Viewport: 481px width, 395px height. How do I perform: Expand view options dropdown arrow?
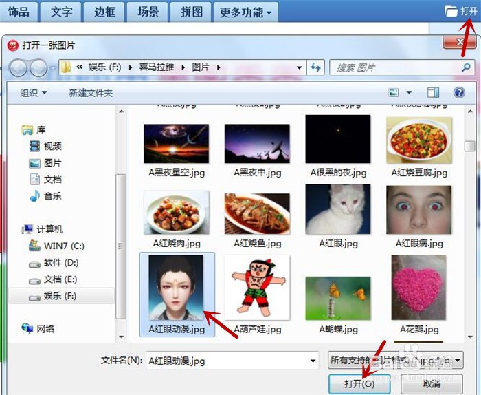click(409, 92)
